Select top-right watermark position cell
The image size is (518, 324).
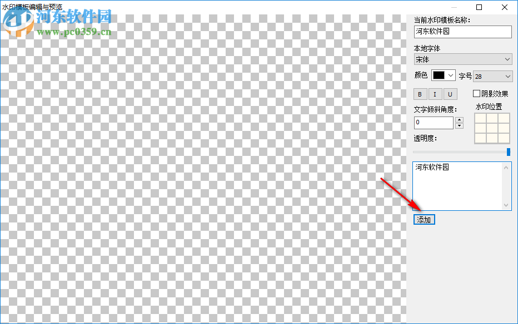point(504,118)
